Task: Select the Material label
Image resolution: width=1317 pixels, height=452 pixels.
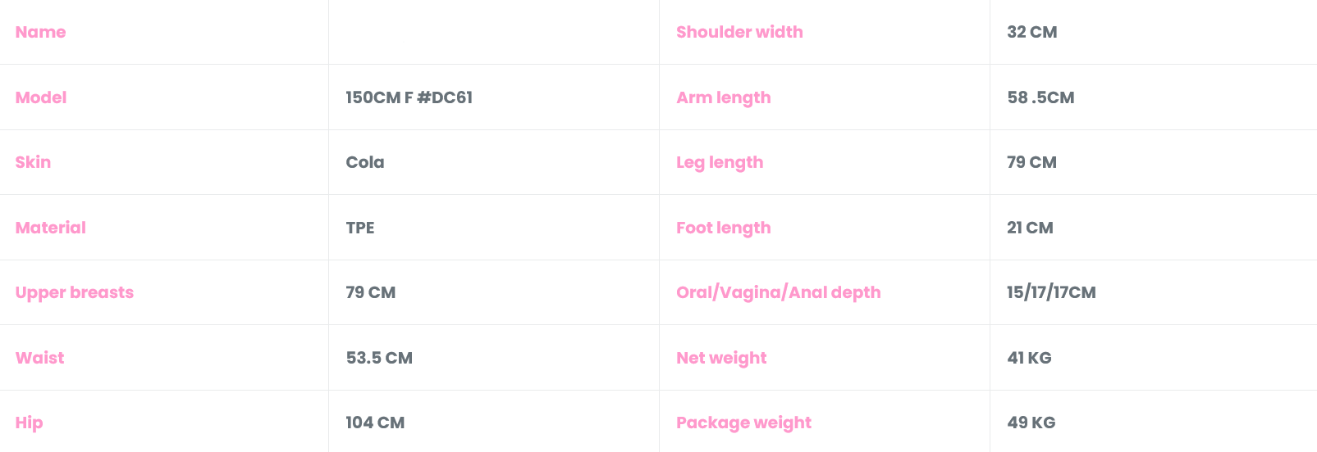Action: [x=50, y=228]
